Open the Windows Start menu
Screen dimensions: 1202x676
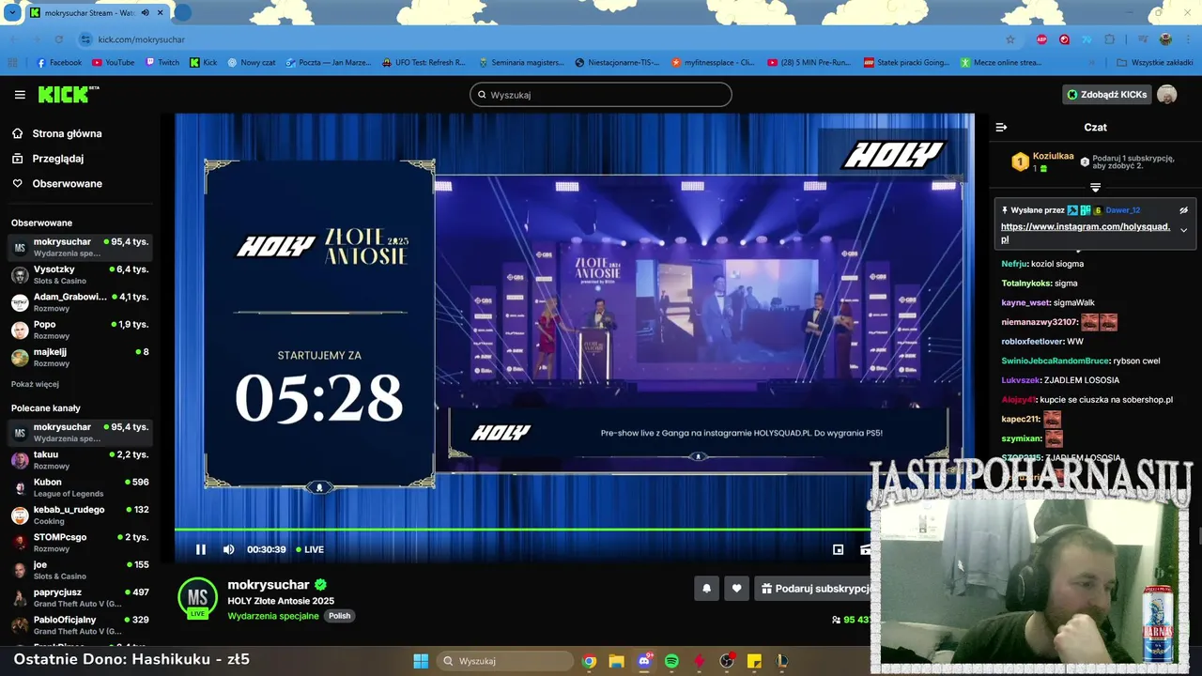coord(421,661)
